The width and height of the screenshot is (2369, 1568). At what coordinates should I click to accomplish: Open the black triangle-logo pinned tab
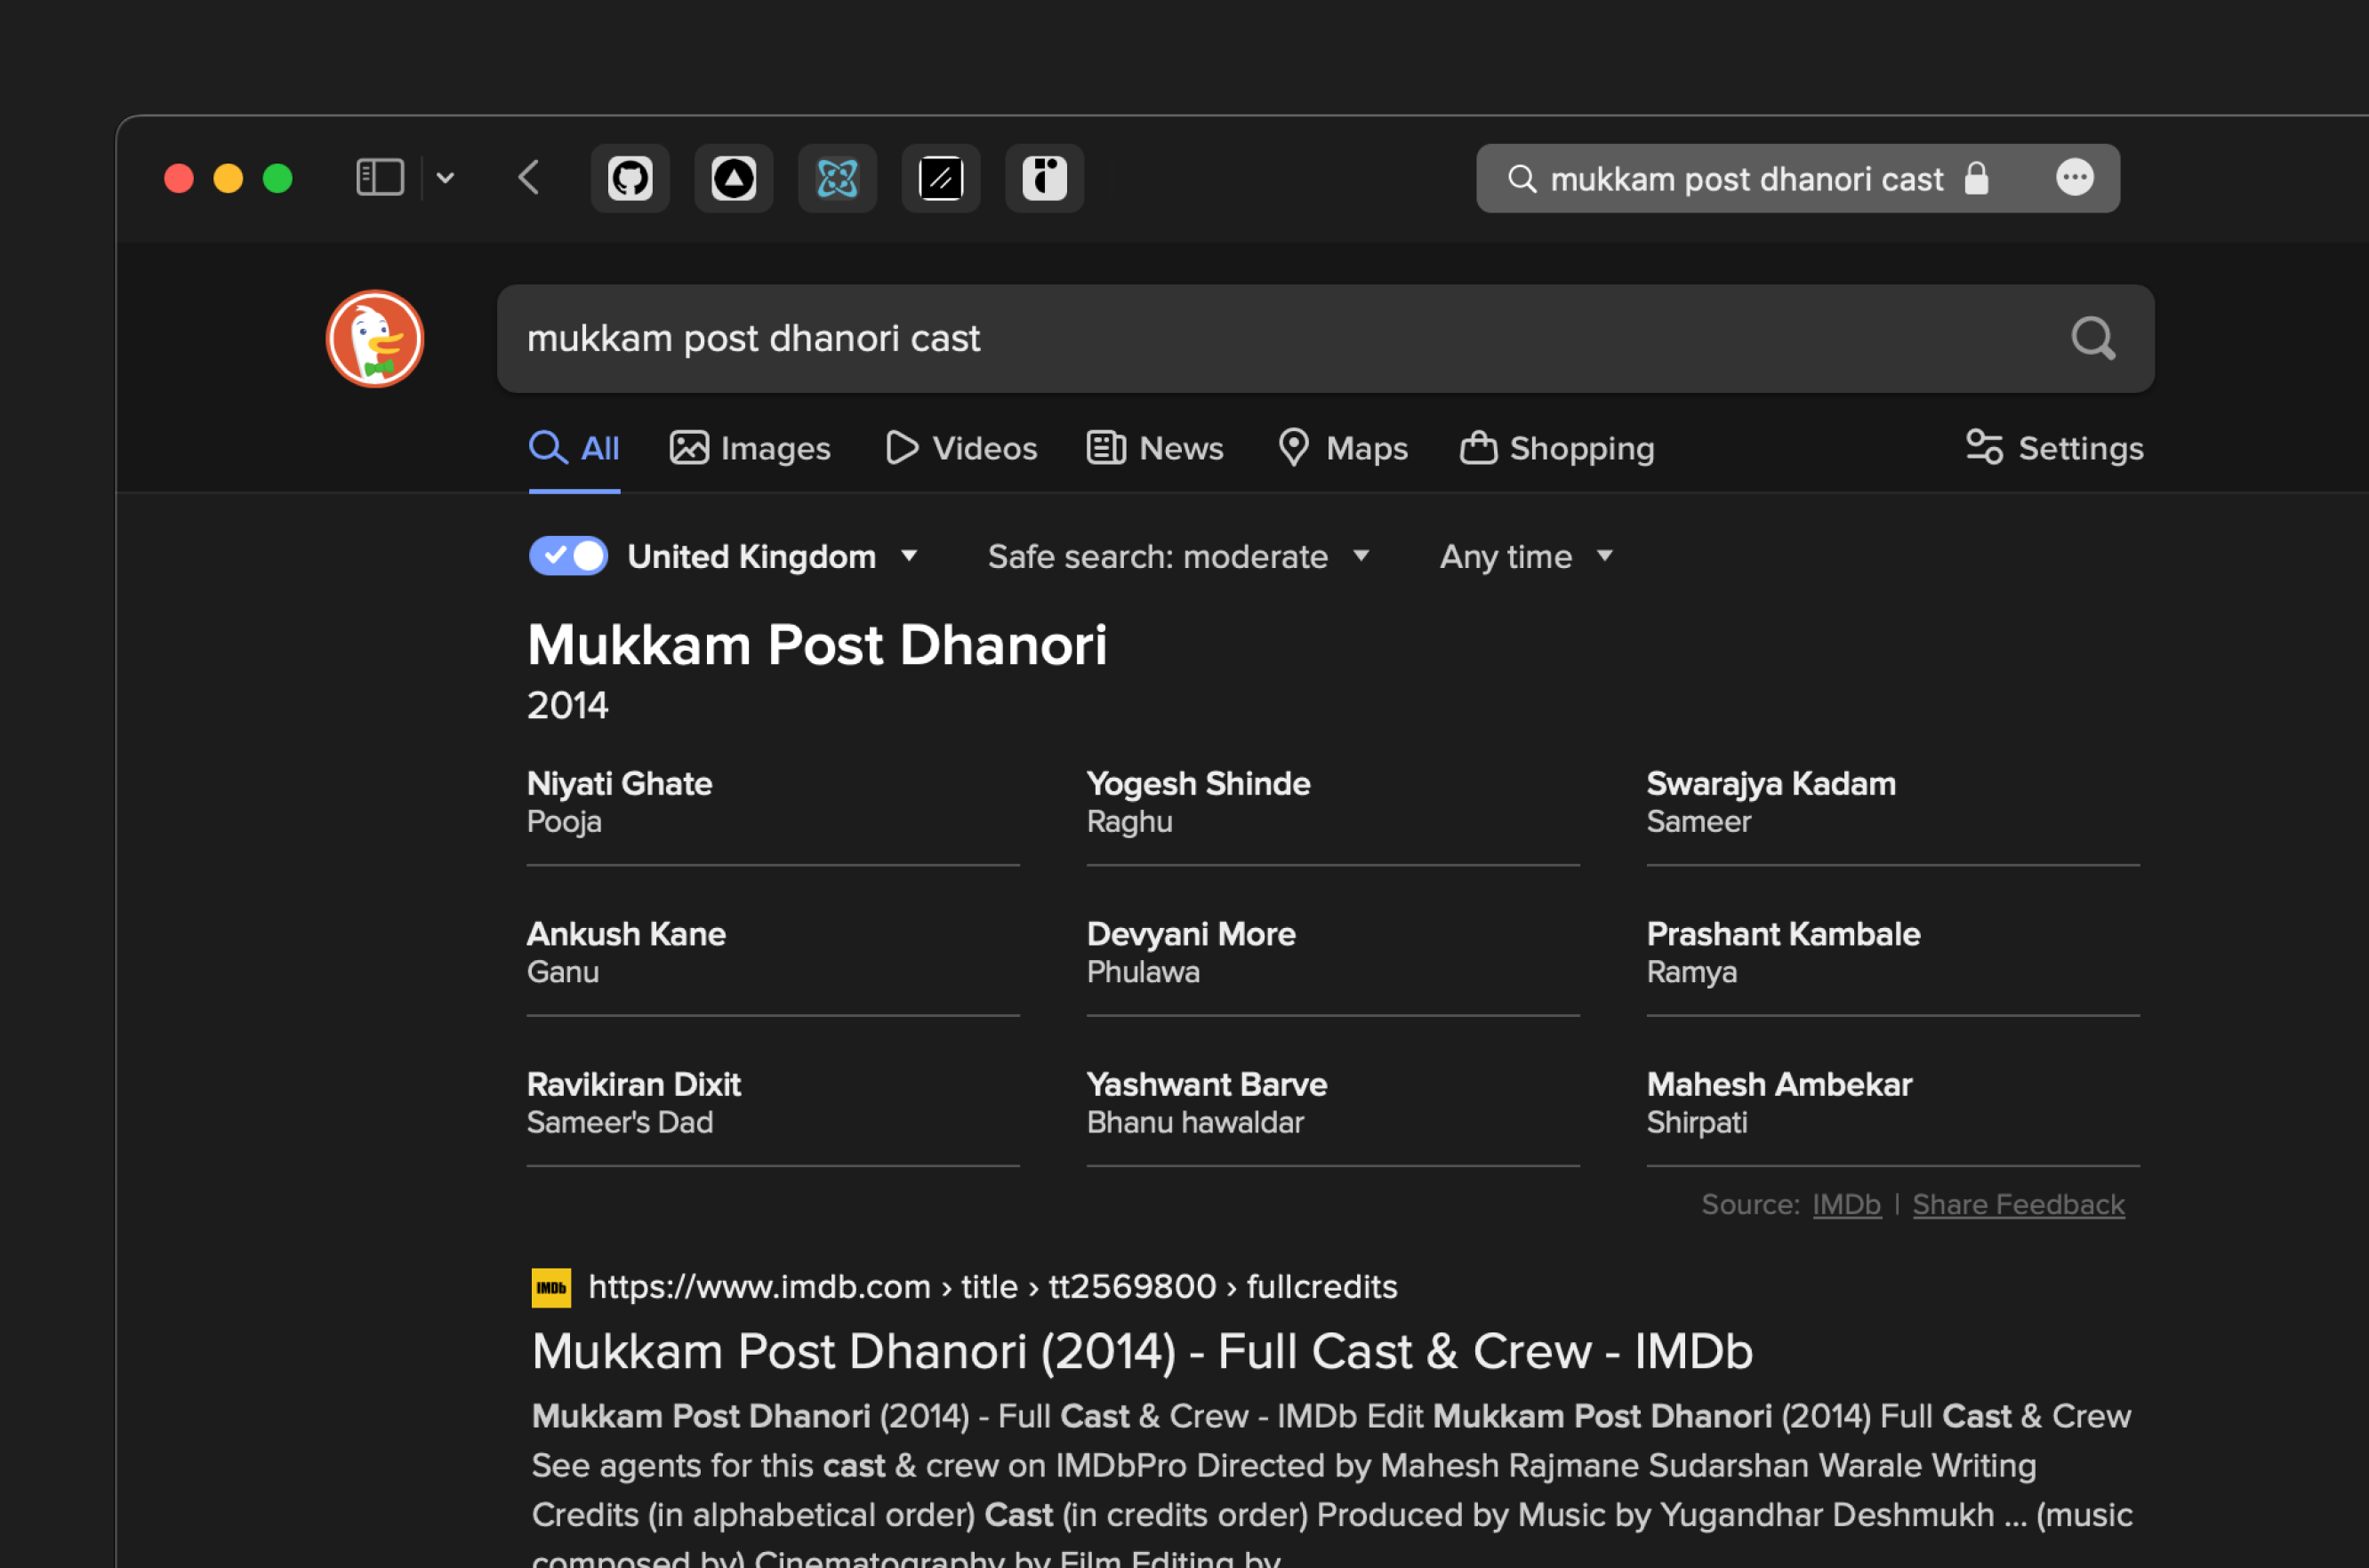pos(734,179)
